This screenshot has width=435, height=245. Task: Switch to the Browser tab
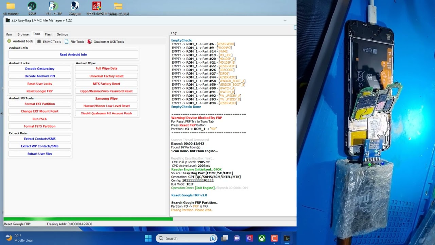coord(23,34)
